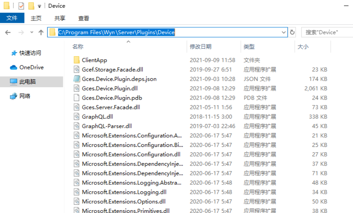Select GraphQL.dll file name
This screenshot has width=353, height=213.
click(x=97, y=117)
